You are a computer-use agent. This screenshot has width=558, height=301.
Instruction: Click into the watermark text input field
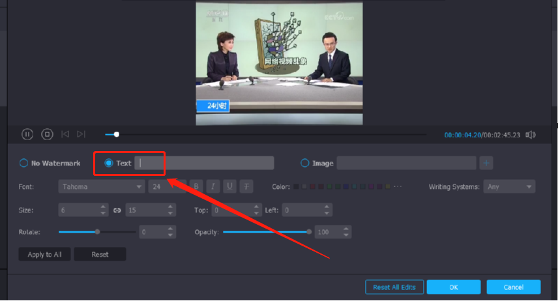coord(204,163)
